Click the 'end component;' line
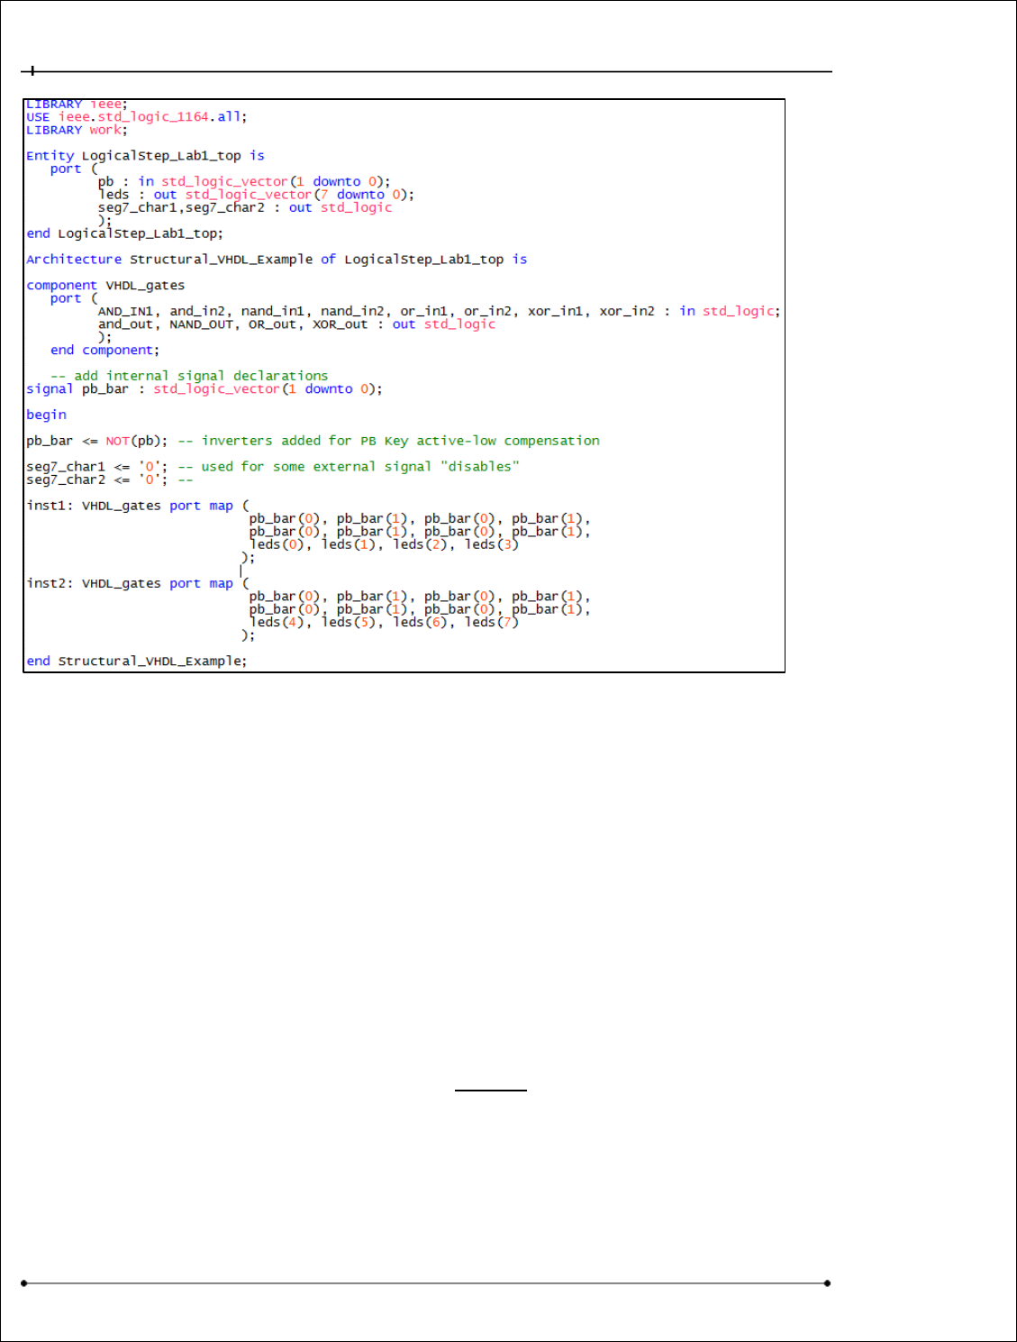 click(x=104, y=351)
